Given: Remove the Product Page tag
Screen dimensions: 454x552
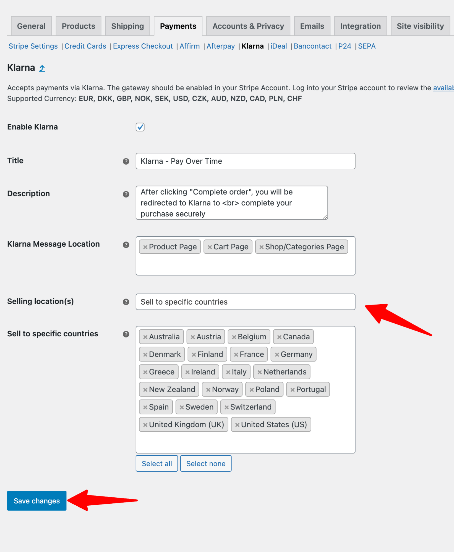Looking at the screenshot, I should tap(145, 247).
